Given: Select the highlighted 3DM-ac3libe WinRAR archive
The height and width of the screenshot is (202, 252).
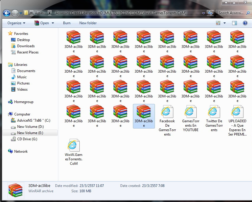Looking at the screenshot, I should [144, 116].
